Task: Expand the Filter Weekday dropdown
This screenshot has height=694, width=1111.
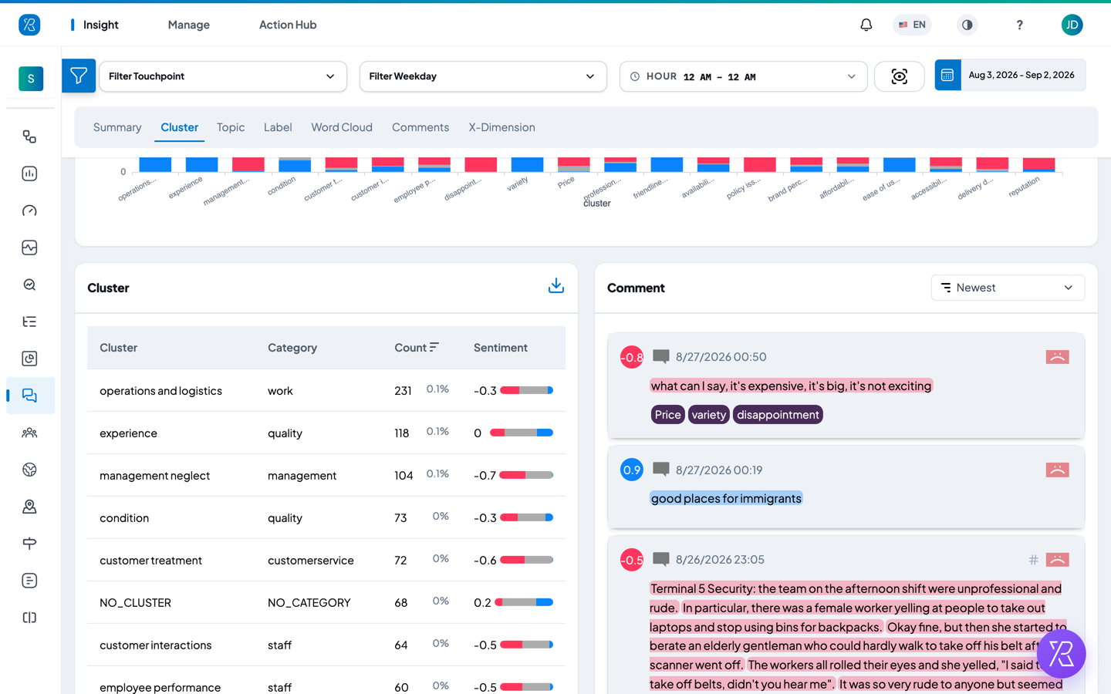Action: [483, 76]
